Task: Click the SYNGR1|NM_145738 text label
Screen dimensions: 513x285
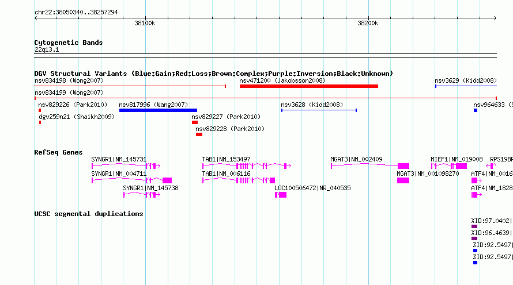Action: [151, 188]
